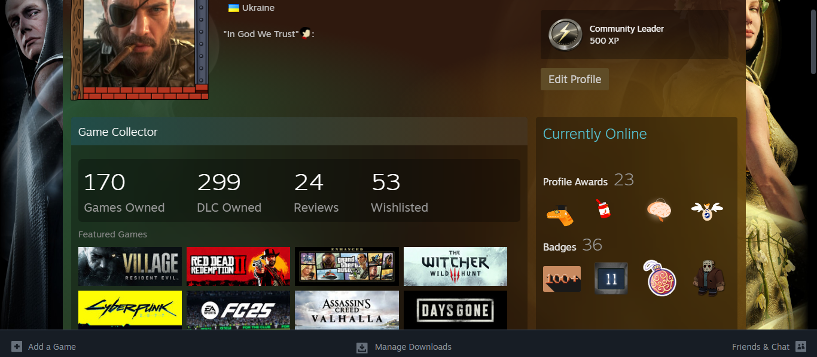The image size is (817, 357).
Task: Open the 170 Games Owned stat
Action: pos(124,193)
